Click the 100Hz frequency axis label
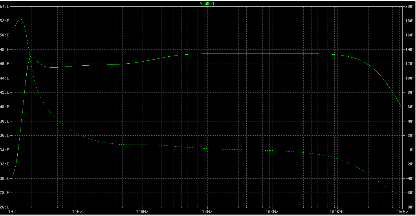416x216 pixels. coord(142,212)
